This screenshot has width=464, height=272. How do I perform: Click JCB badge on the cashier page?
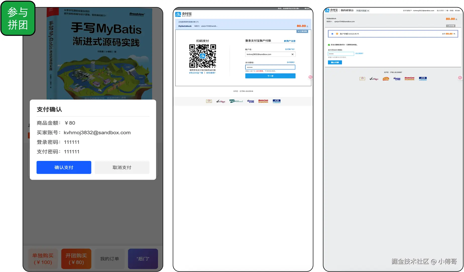point(423,79)
